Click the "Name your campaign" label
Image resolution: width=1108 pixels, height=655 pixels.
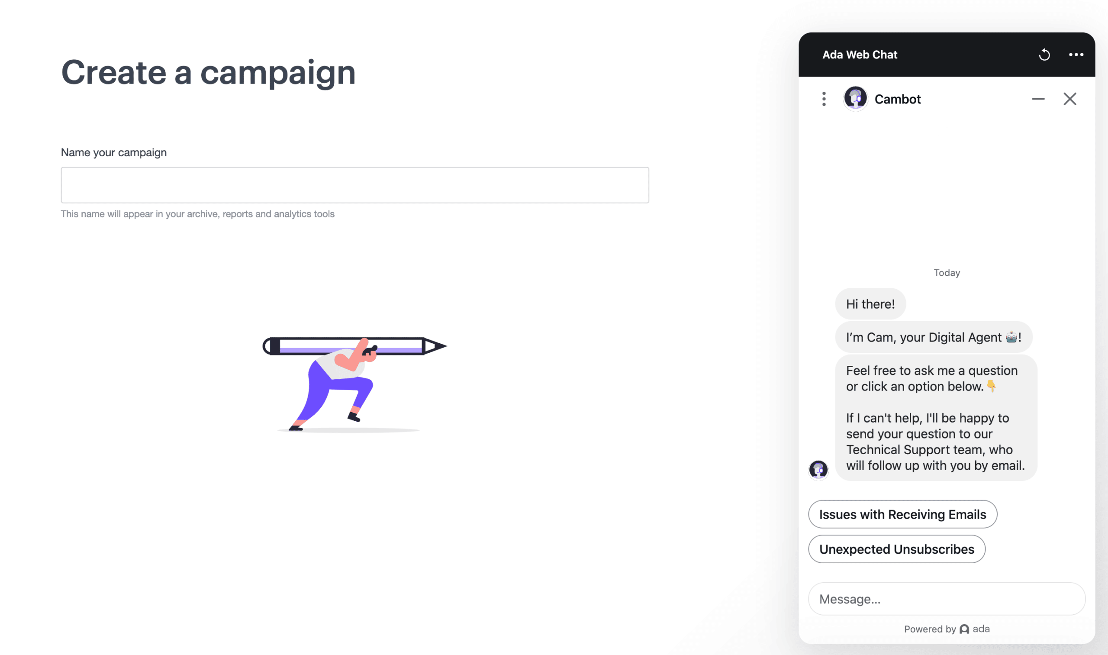coord(114,153)
